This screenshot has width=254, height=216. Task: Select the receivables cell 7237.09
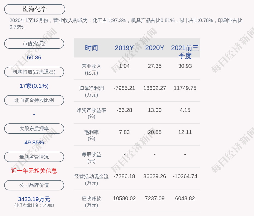click(x=155, y=198)
